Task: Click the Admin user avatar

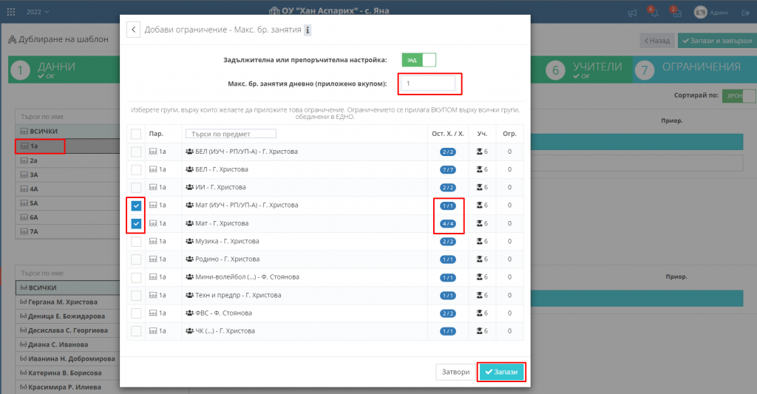Action: (x=699, y=13)
